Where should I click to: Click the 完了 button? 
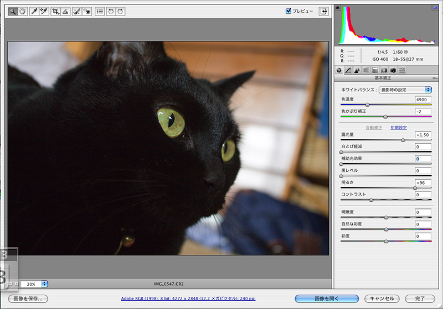click(420, 298)
